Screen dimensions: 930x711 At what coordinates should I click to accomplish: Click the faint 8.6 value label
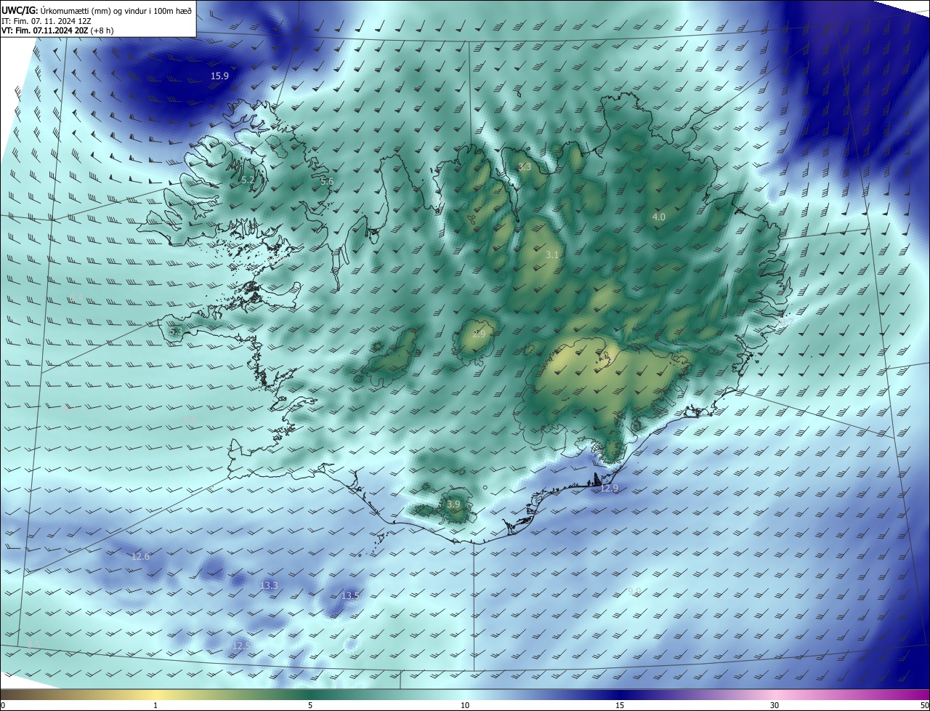[190, 420]
